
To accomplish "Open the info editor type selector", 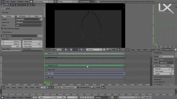I will (x=3, y=2).
